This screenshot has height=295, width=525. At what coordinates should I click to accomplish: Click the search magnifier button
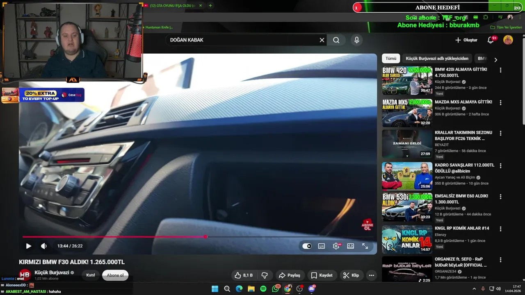[336, 40]
